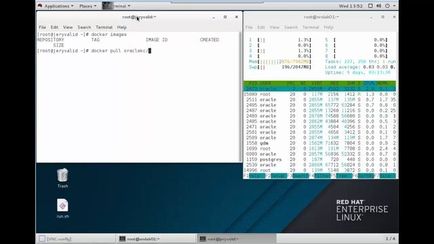The width and height of the screenshot is (434, 244).
Task: Click the jeryvalid terminal scrollbar
Action: coord(240,97)
